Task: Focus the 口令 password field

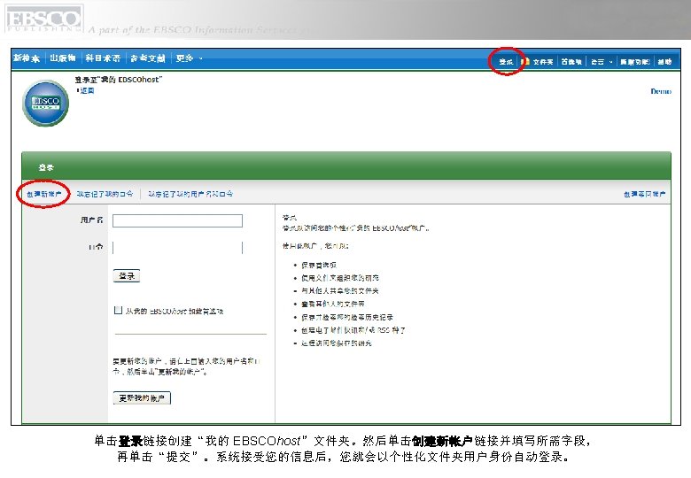Action: 177,248
